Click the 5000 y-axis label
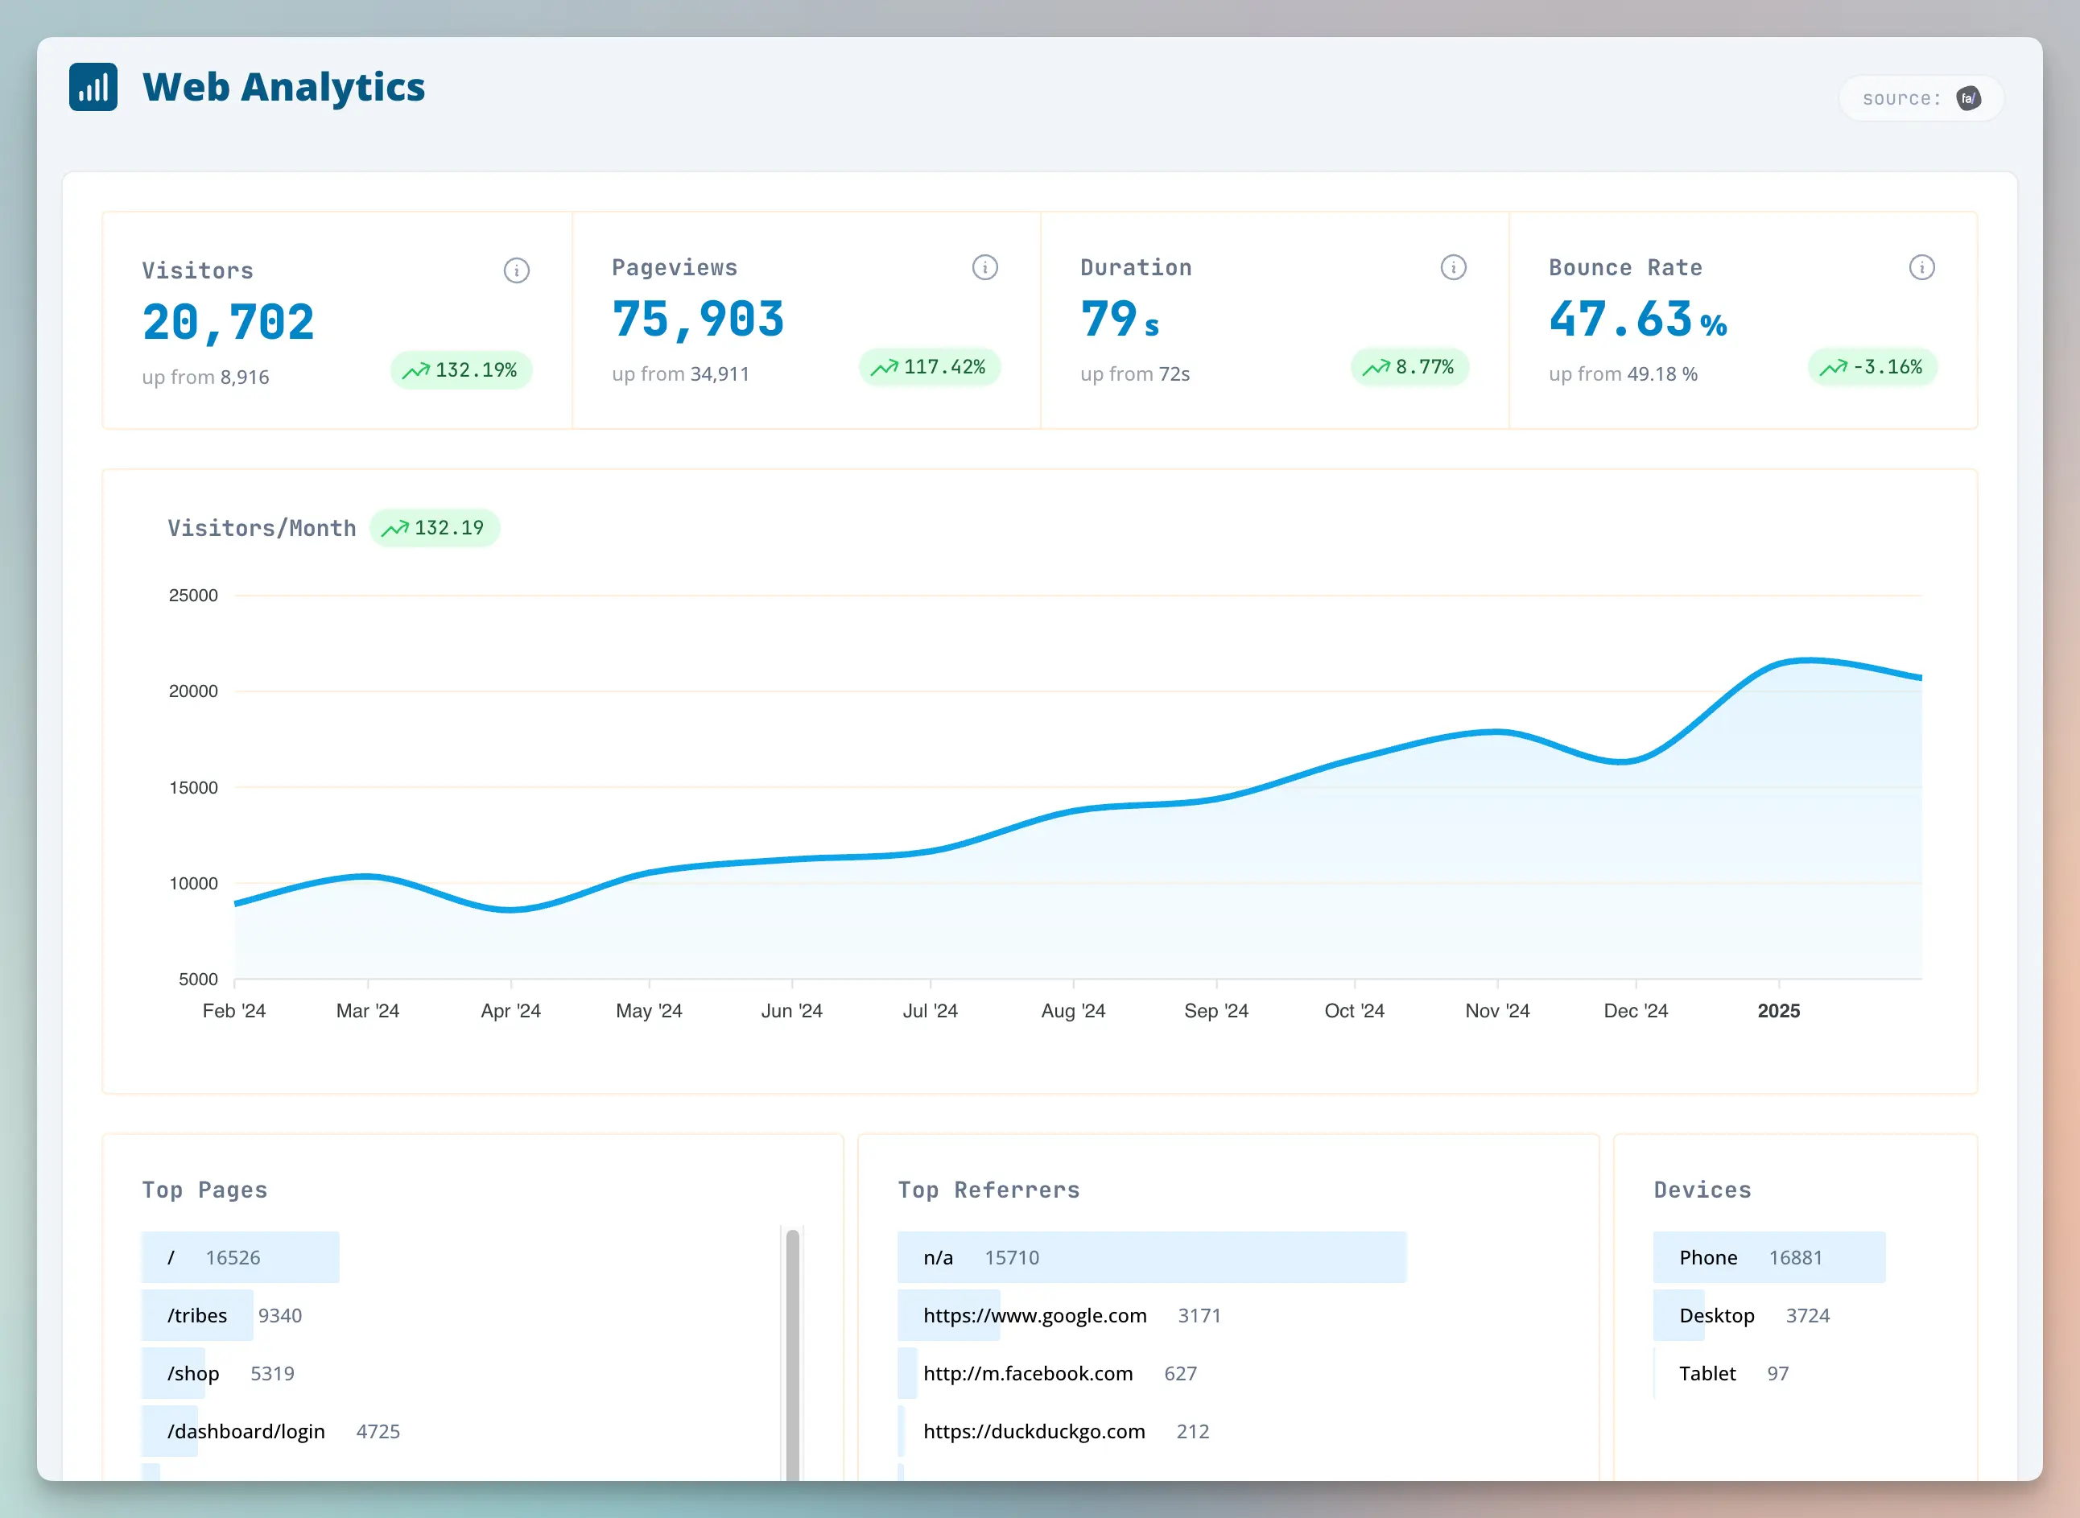This screenshot has height=1518, width=2080. [x=199, y=980]
